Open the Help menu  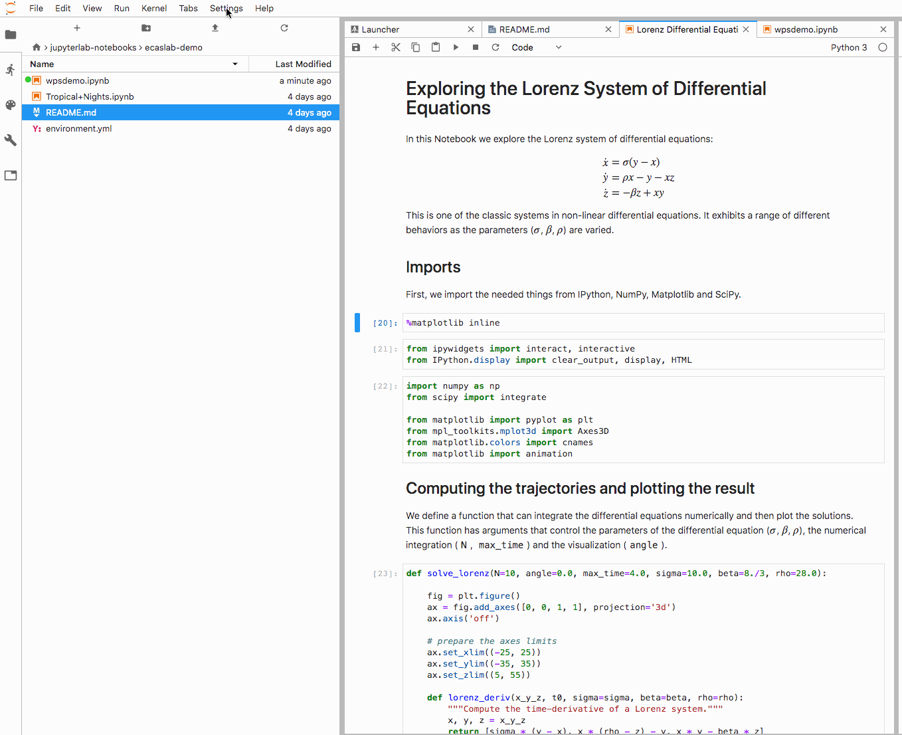[264, 8]
